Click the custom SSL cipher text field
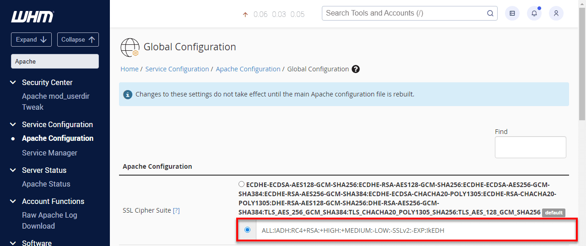 412,230
